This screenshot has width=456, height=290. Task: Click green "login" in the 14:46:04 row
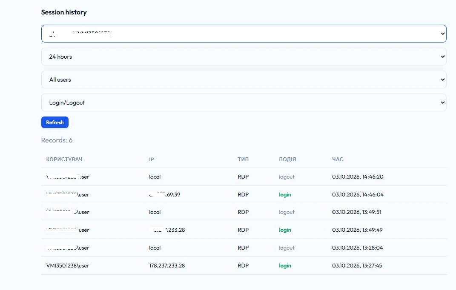(x=285, y=195)
